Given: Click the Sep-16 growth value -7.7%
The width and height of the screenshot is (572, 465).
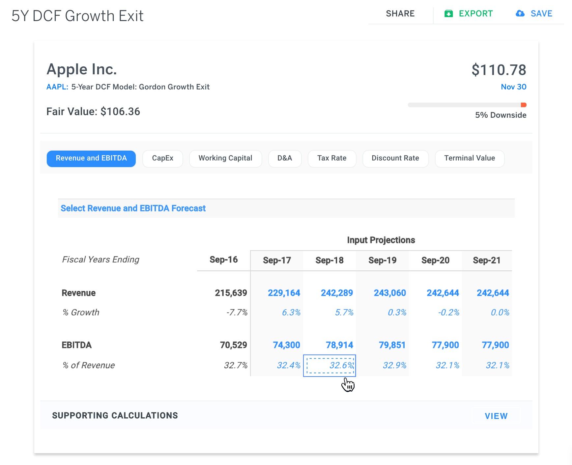Looking at the screenshot, I should pyautogui.click(x=237, y=312).
